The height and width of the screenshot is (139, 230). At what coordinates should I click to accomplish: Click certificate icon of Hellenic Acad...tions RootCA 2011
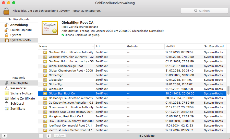click(45, 112)
